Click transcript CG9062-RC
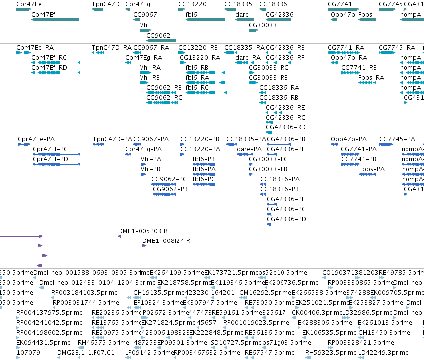This screenshot has height=360, width=424. click(x=164, y=98)
